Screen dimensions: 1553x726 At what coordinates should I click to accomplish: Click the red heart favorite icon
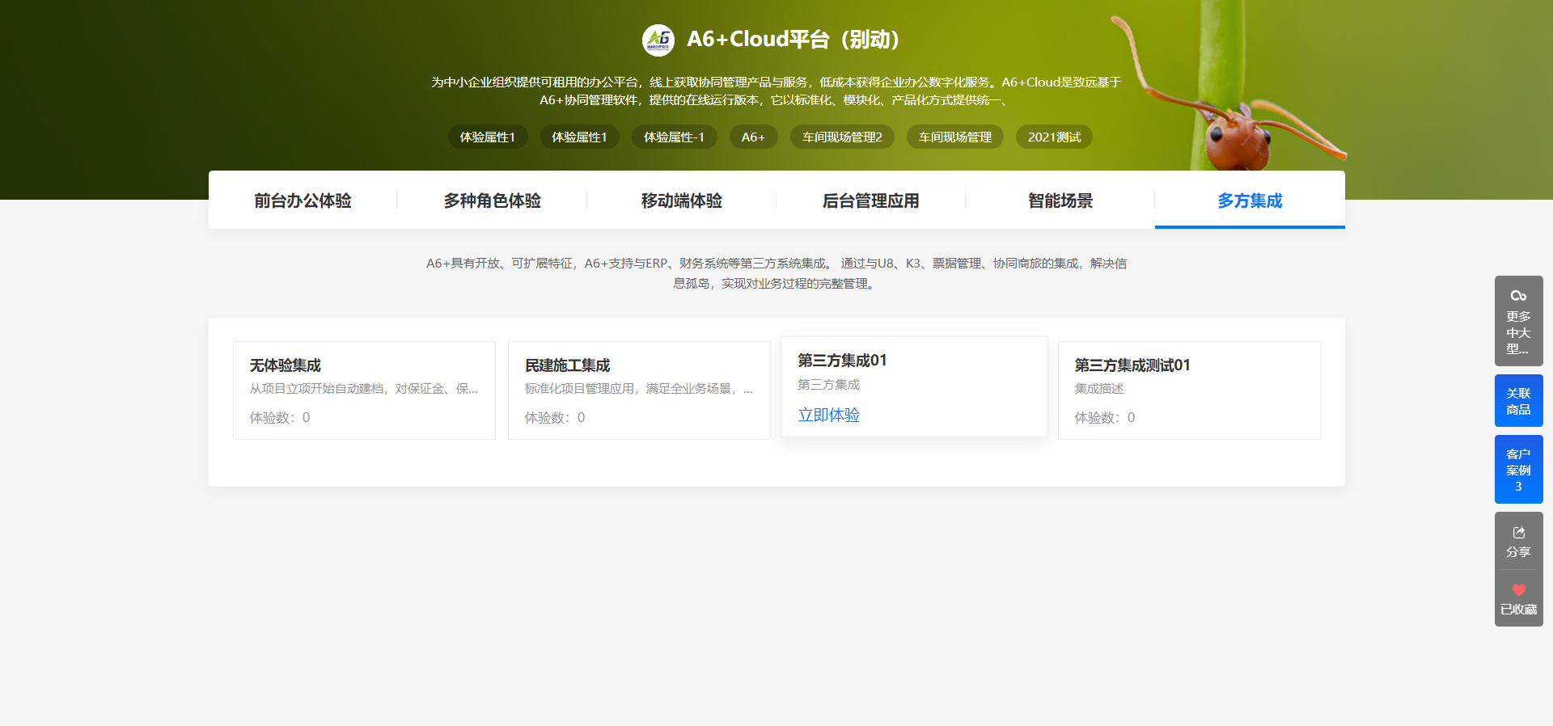coord(1518,590)
